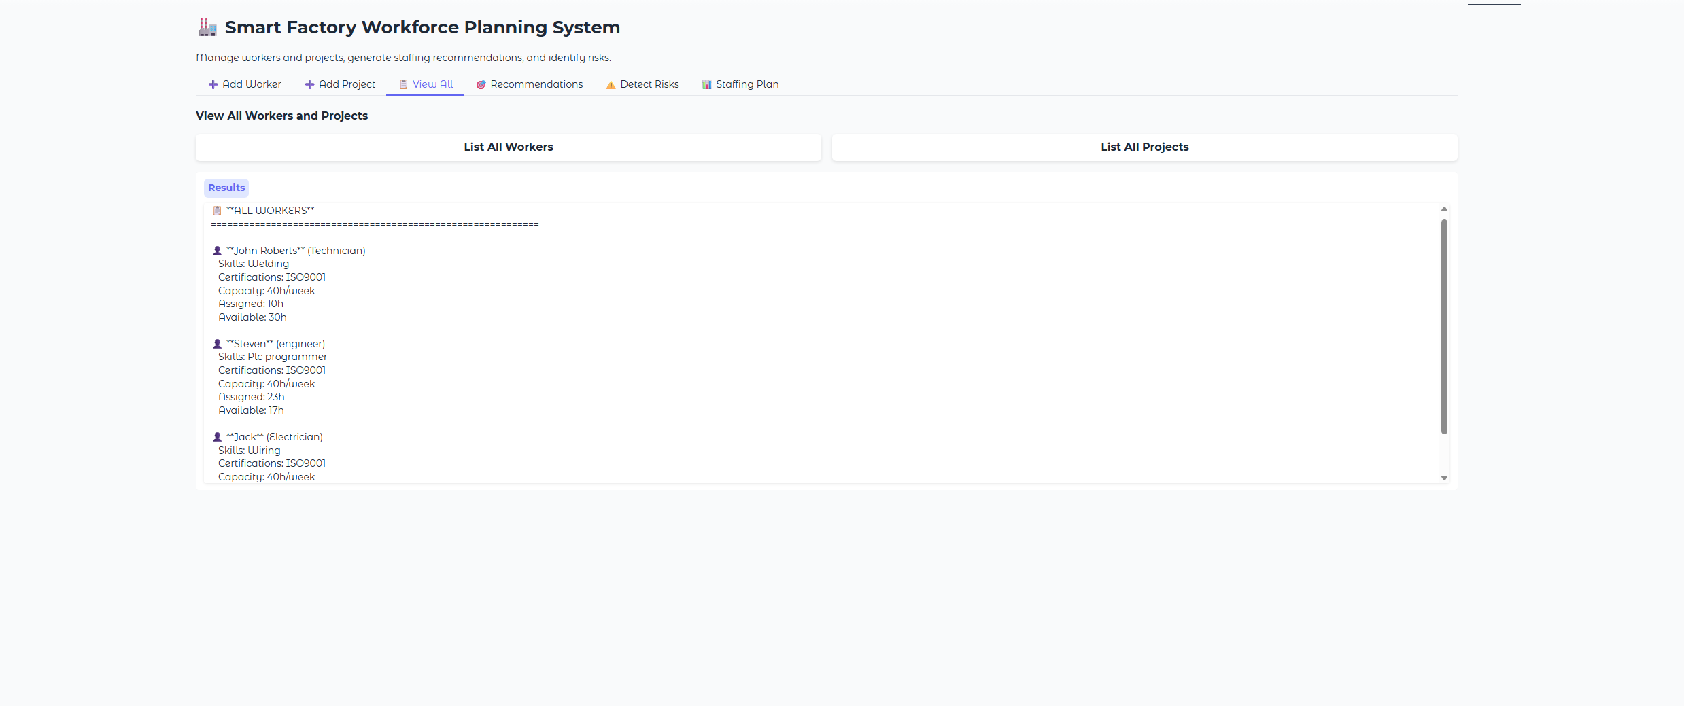Click the 'Skills: Welding' line
This screenshot has height=706, width=1684.
coord(254,264)
